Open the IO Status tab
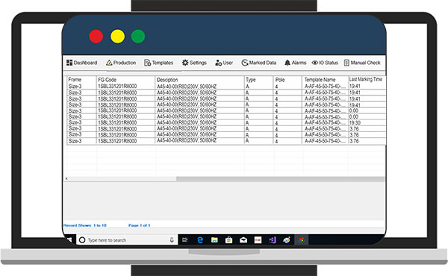448x276 pixels. point(325,63)
